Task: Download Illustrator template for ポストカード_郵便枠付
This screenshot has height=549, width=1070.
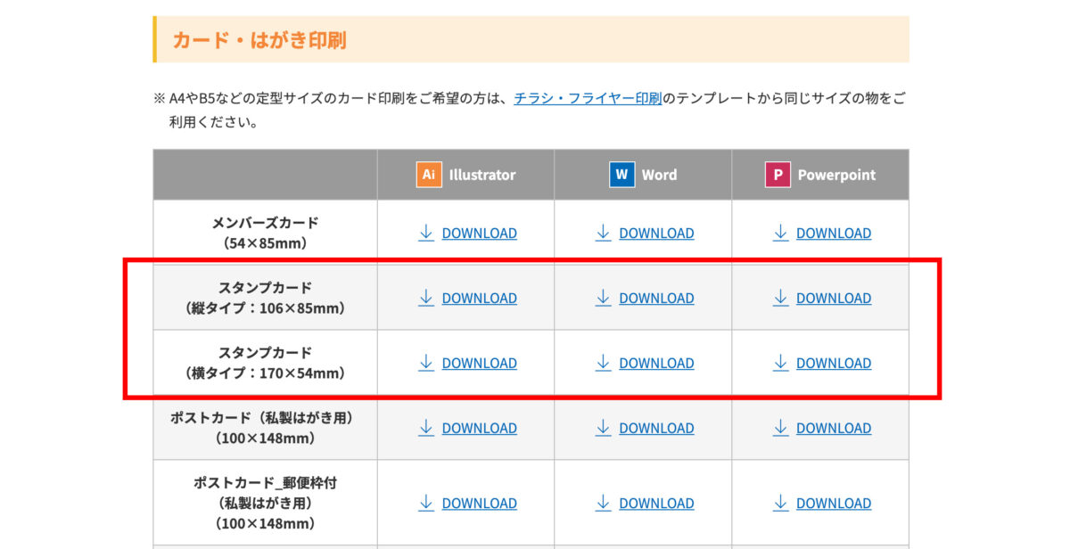Action: pyautogui.click(x=479, y=504)
